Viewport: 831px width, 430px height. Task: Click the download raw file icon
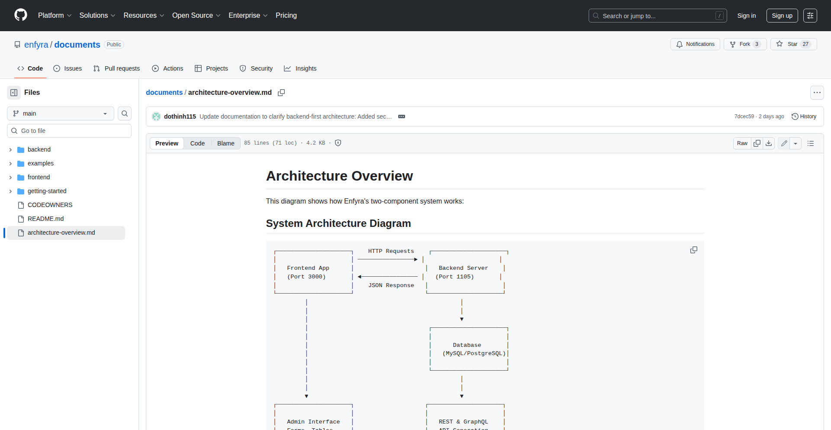pyautogui.click(x=769, y=143)
